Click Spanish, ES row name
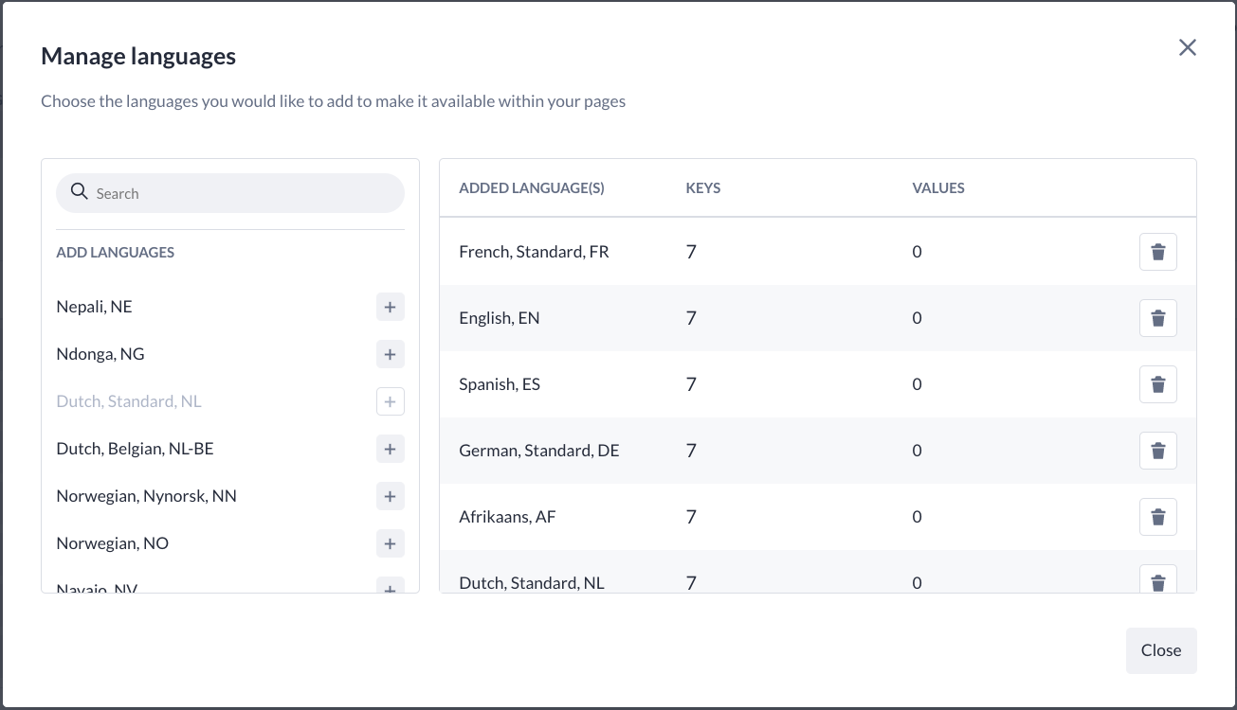1237x710 pixels. [500, 384]
